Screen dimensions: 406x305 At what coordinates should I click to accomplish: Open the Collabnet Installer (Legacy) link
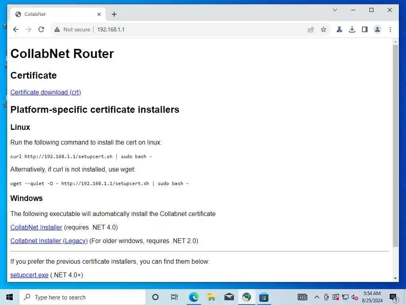(49, 241)
